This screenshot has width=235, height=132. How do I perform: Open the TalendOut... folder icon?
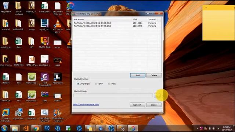(x=6, y=96)
